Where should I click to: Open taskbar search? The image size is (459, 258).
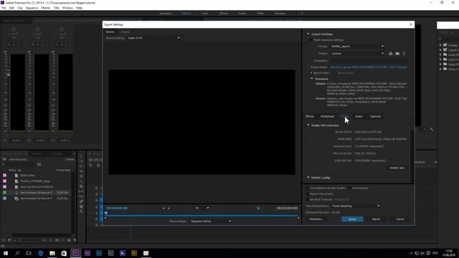17,253
